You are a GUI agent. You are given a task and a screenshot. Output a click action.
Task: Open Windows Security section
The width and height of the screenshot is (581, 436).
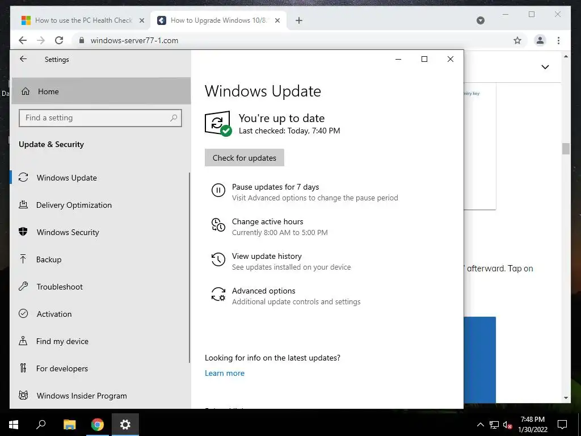point(99,232)
